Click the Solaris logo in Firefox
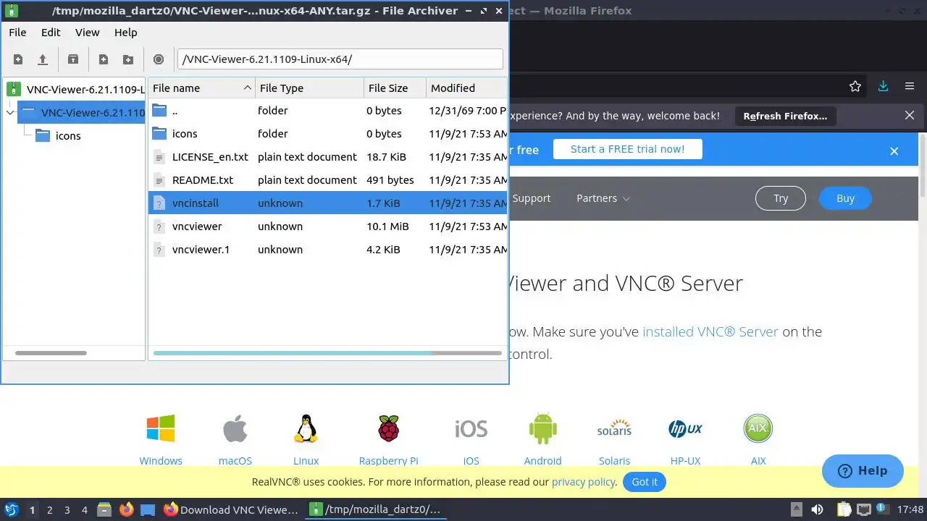This screenshot has width=927, height=521. [x=614, y=428]
